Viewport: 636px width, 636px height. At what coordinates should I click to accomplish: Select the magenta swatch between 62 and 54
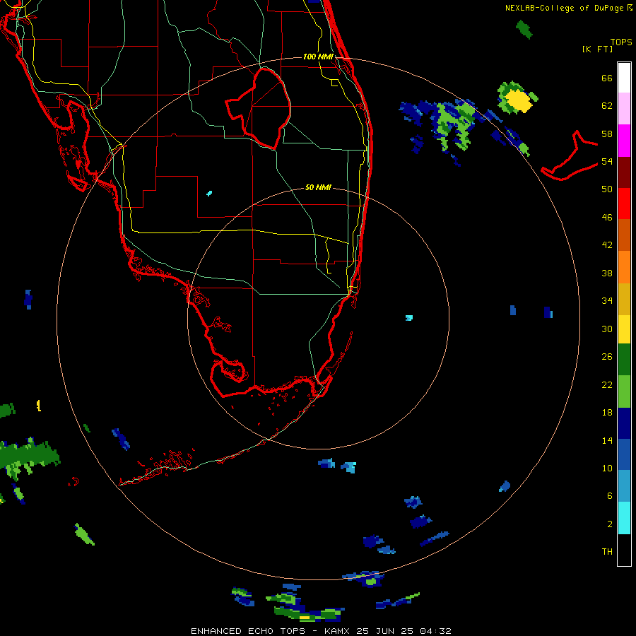coord(624,141)
